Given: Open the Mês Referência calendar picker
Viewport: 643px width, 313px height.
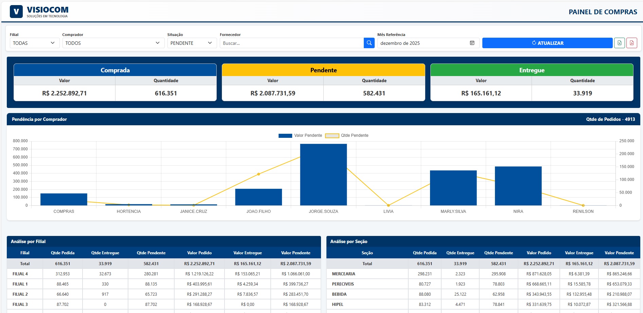Looking at the screenshot, I should point(472,43).
